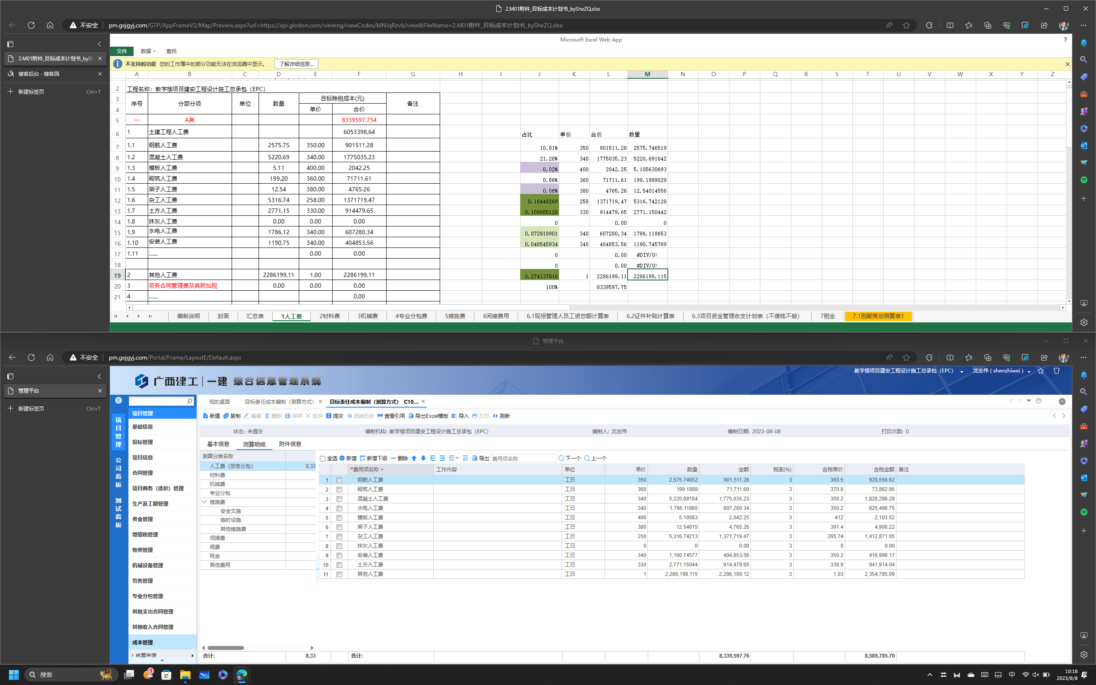Click the 提交 submit button

pos(335,416)
